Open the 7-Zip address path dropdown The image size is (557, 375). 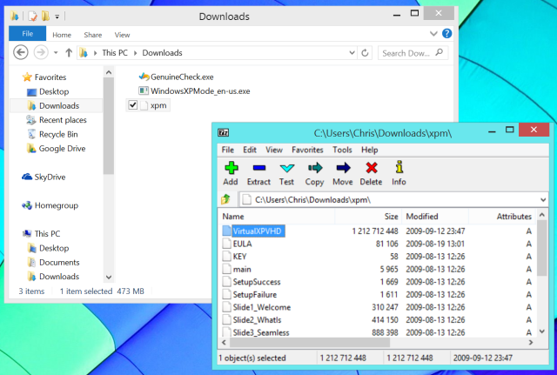tap(541, 199)
